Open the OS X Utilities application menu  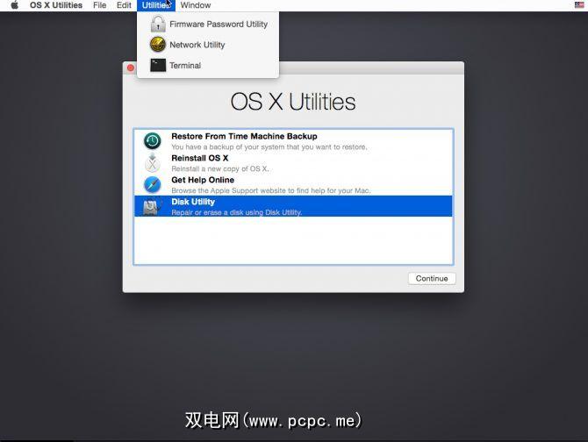coord(56,5)
